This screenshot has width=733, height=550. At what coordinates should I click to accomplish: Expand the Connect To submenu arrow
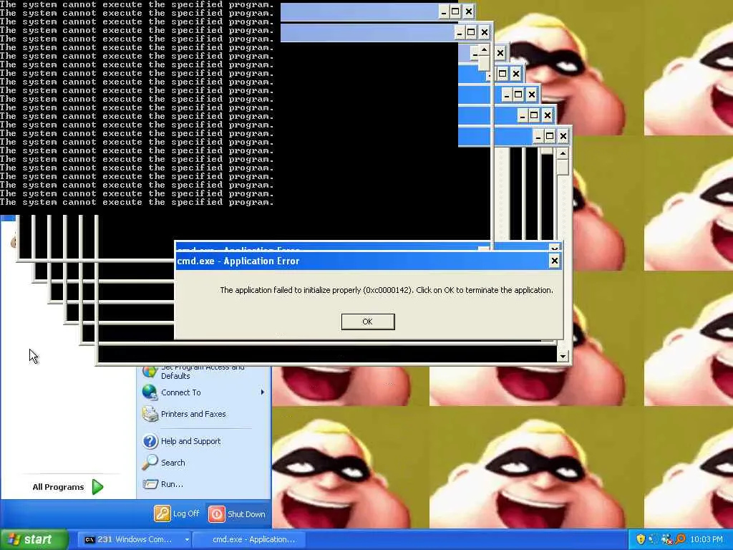pyautogui.click(x=262, y=392)
